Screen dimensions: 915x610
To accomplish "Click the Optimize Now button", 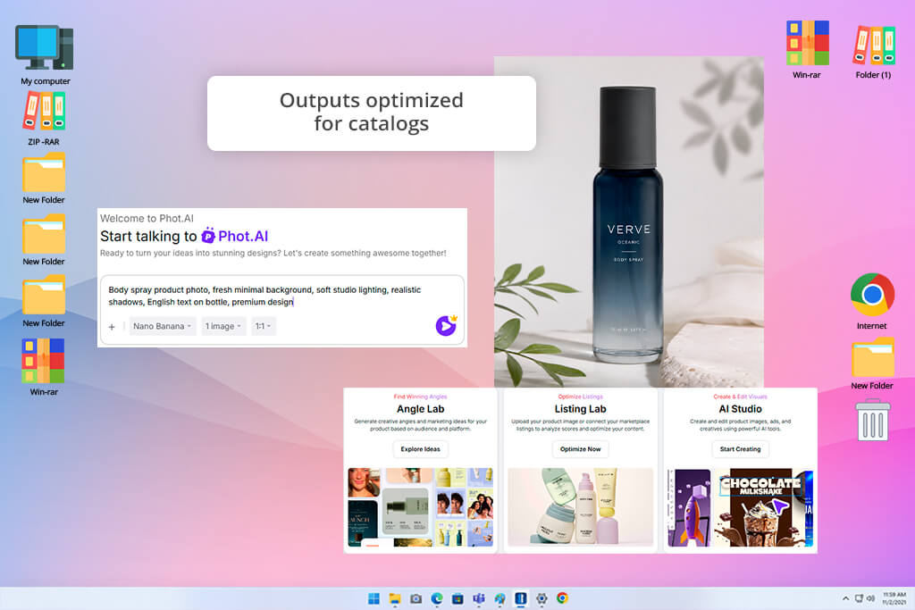I will (580, 449).
